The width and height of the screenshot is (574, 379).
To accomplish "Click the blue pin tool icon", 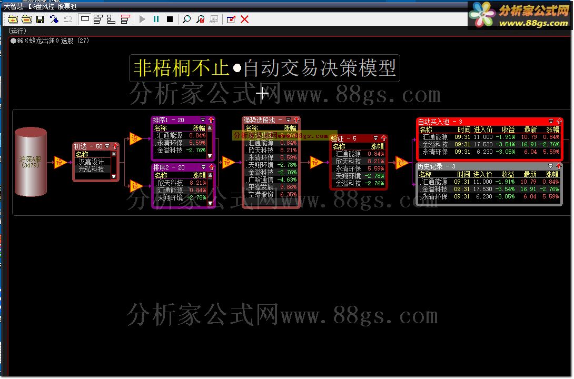I will 54,19.
